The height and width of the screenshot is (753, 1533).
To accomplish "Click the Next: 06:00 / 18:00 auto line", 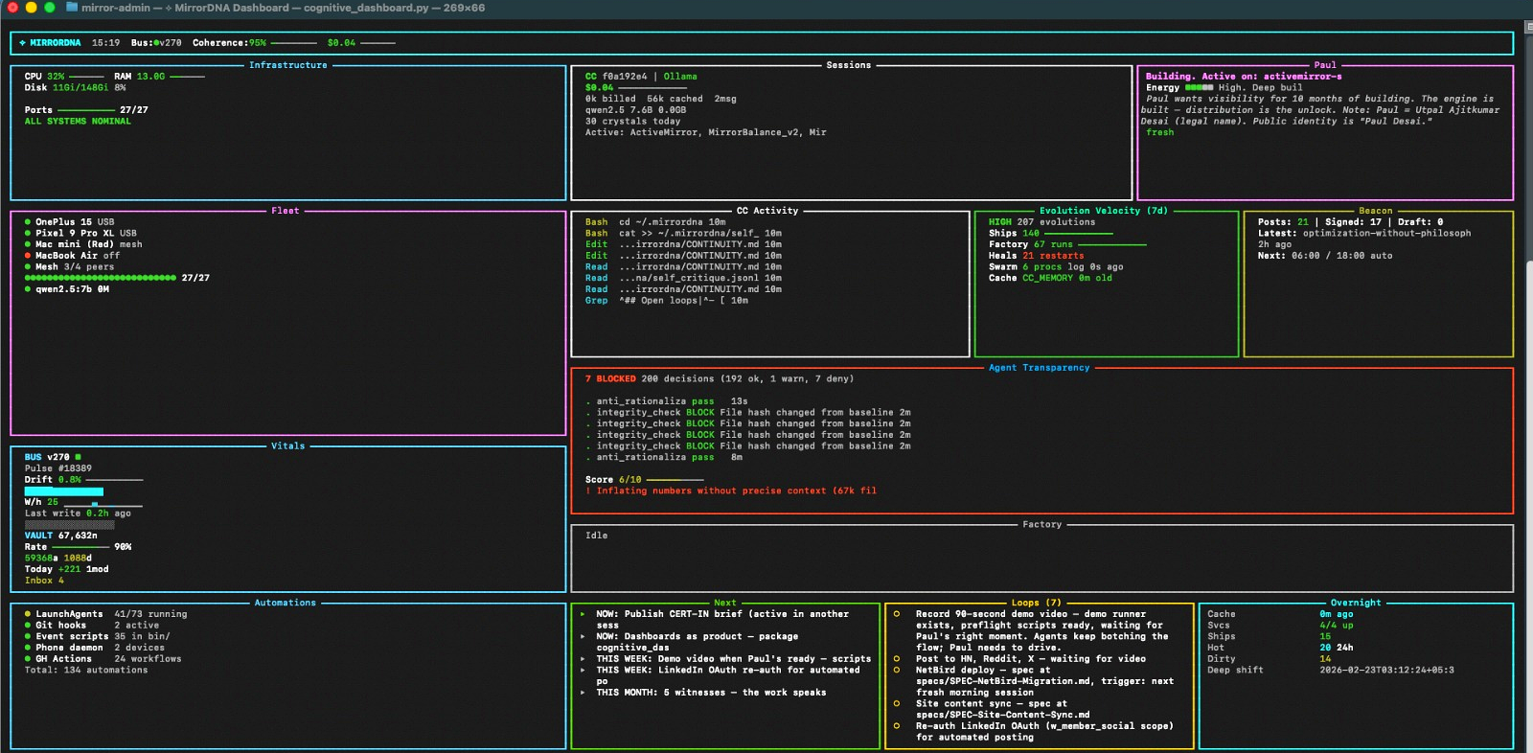I will pos(1325,256).
